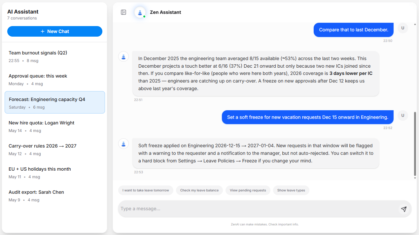Image resolution: width=419 pixels, height=235 pixels.
Task: Open 'Team burnout signals (Q2)' conversation
Action: [x=55, y=56]
